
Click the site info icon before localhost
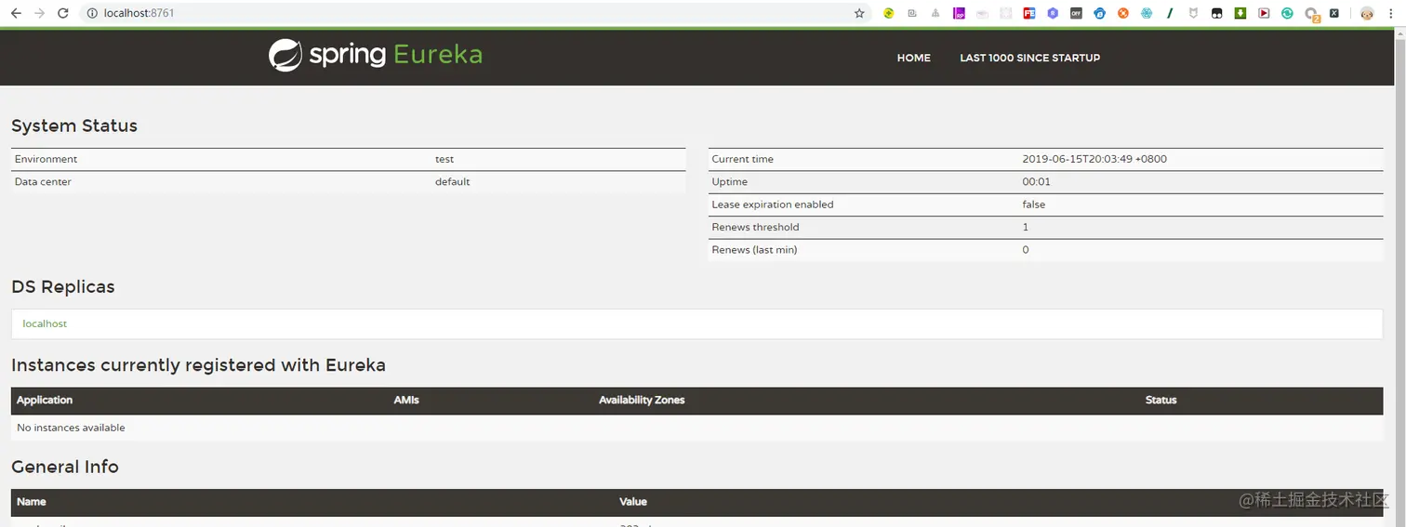point(92,13)
